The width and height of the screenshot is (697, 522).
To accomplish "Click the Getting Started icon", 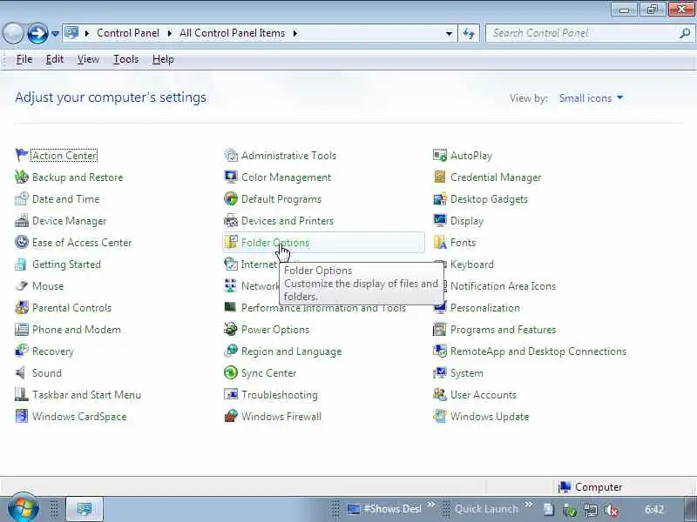I will pyautogui.click(x=21, y=264).
